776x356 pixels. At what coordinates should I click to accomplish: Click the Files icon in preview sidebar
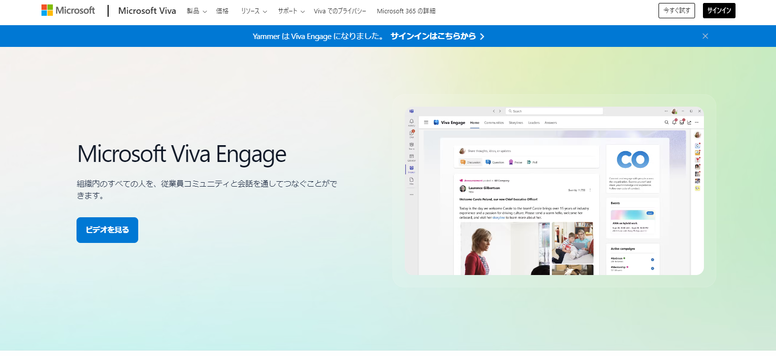(x=412, y=181)
